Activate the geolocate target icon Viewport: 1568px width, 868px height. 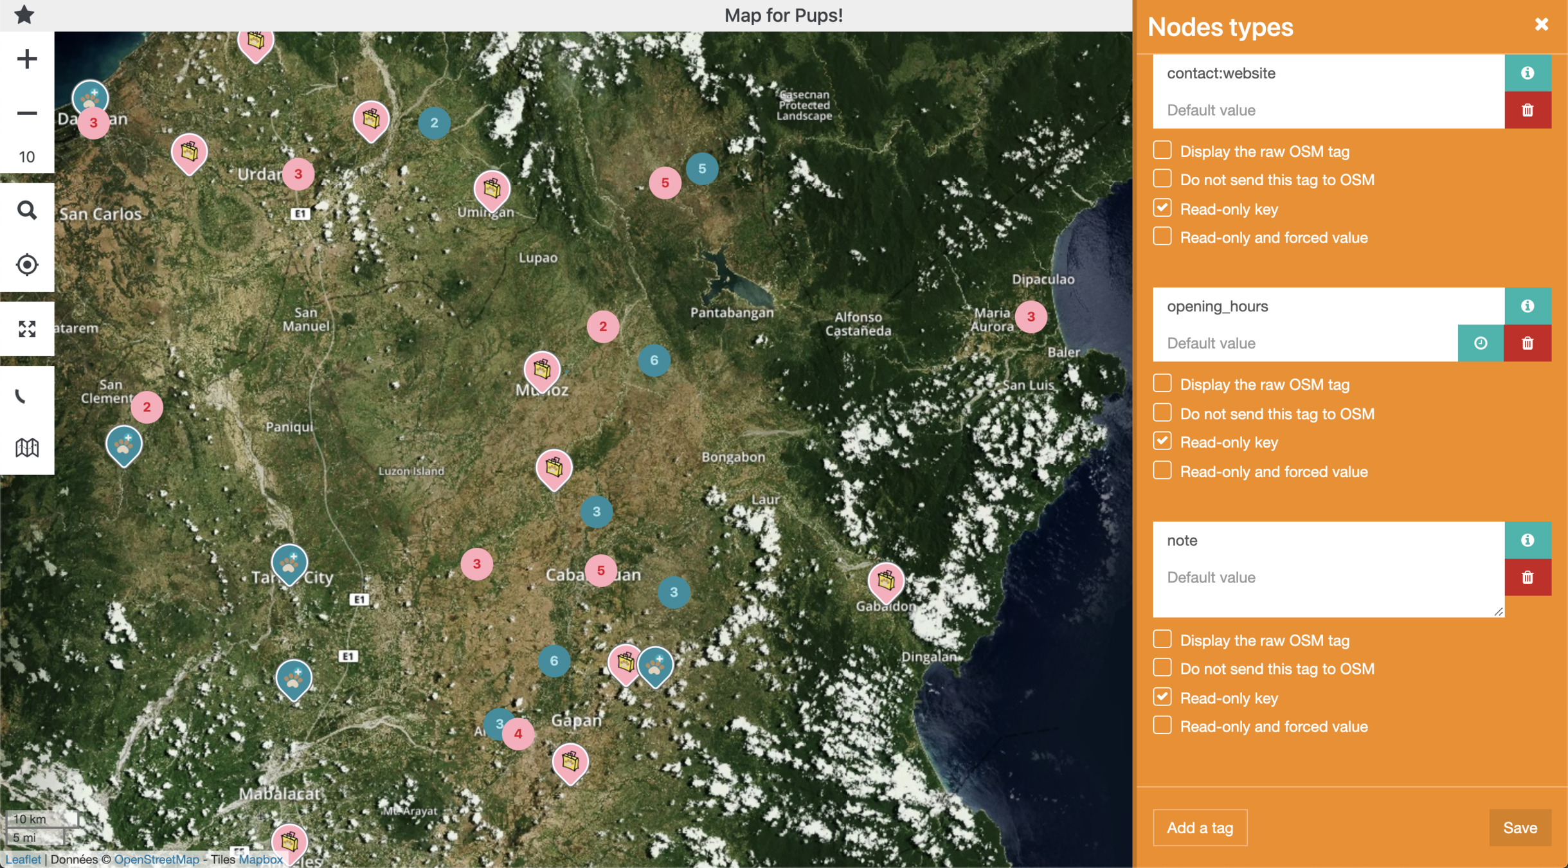pyautogui.click(x=27, y=264)
